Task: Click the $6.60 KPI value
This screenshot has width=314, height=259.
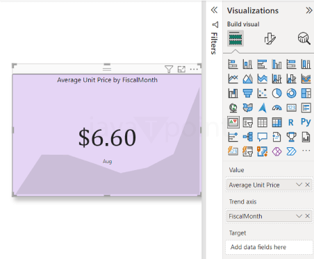Action: click(107, 138)
